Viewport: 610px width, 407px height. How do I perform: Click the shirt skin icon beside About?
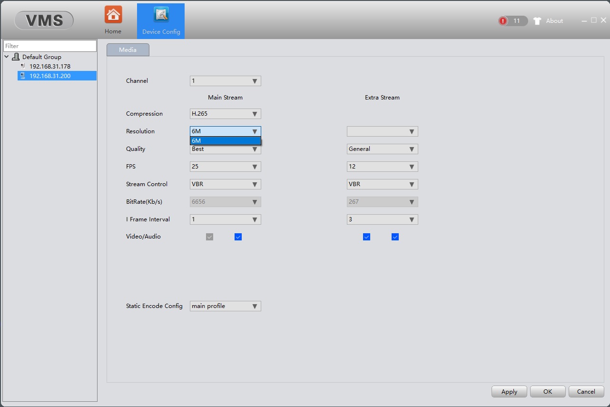[x=537, y=21]
